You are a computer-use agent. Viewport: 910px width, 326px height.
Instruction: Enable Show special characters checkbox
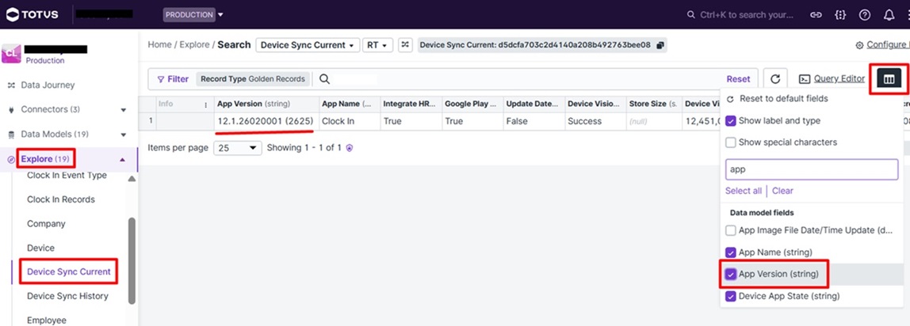click(x=731, y=142)
